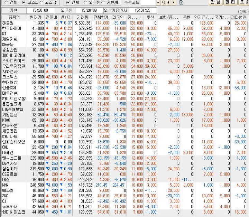Select the 현대해상 row
Viewport: 249px width, 217px height.
point(124,82)
